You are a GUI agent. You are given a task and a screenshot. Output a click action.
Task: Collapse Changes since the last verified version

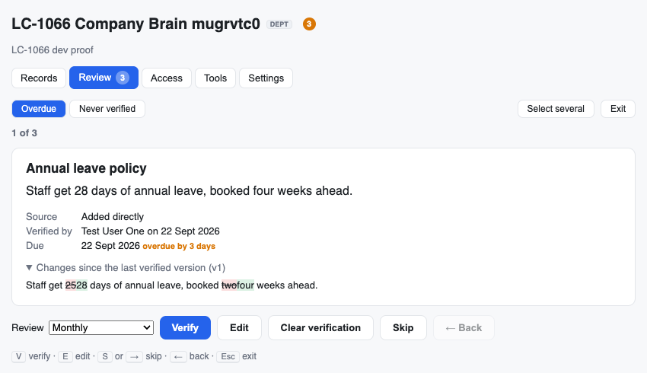tap(126, 268)
